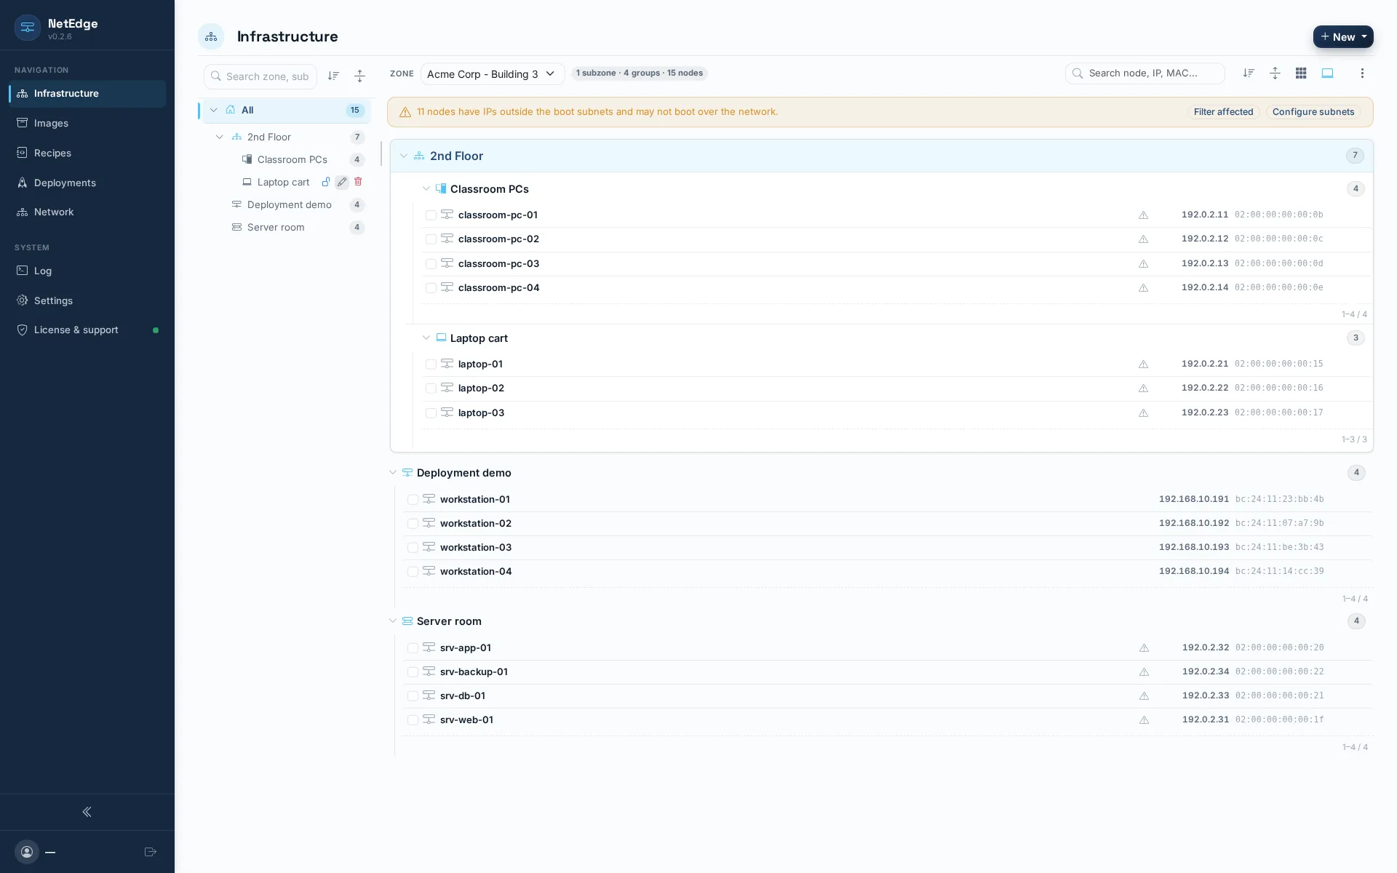The image size is (1397, 873).
Task: Collapse the Laptop cart group chevron
Action: point(426,338)
